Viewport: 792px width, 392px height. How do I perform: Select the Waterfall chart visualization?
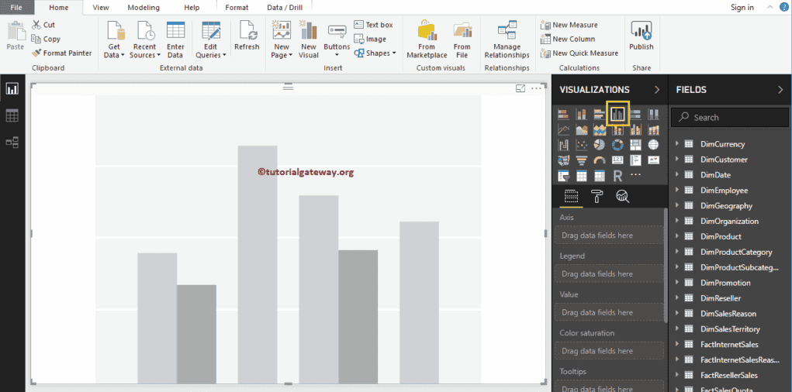tap(563, 145)
